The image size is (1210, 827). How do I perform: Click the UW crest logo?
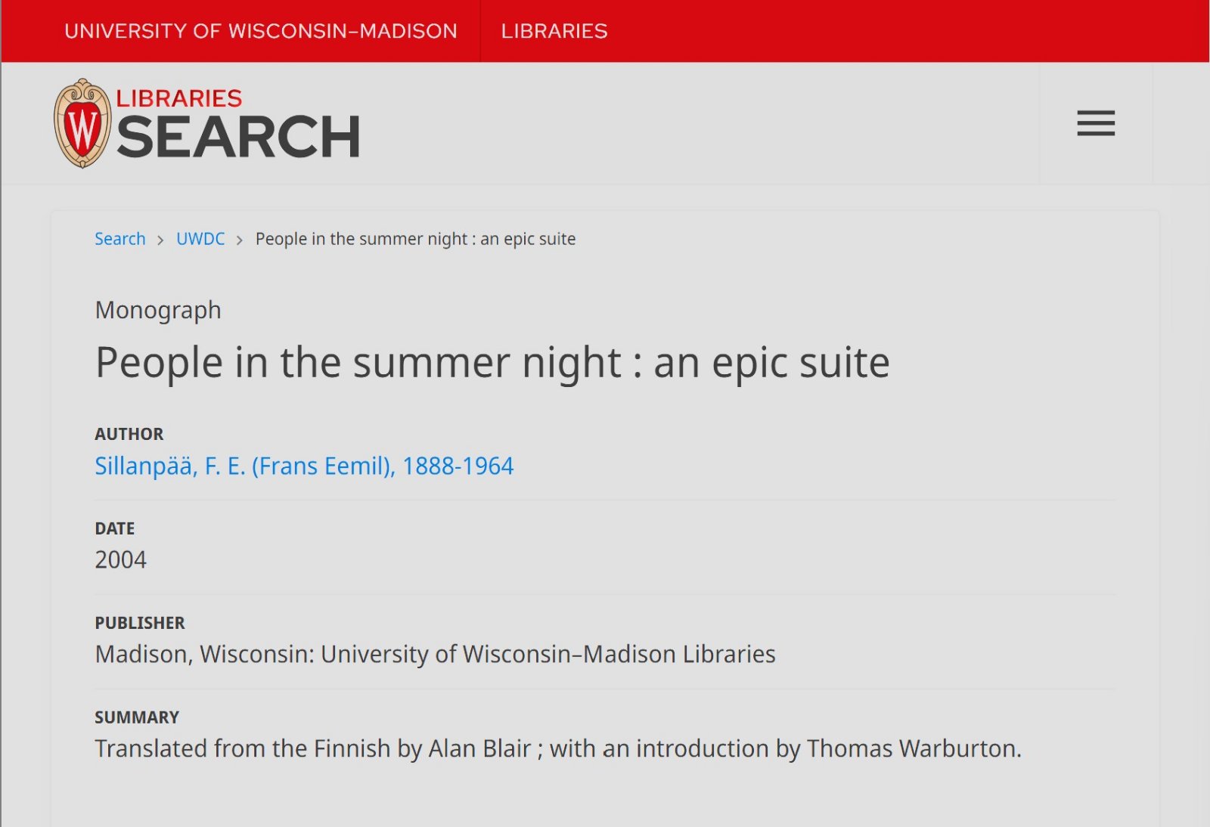pyautogui.click(x=82, y=123)
